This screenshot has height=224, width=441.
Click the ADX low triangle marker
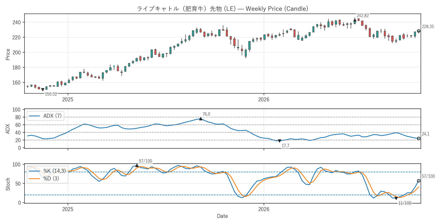click(279, 141)
